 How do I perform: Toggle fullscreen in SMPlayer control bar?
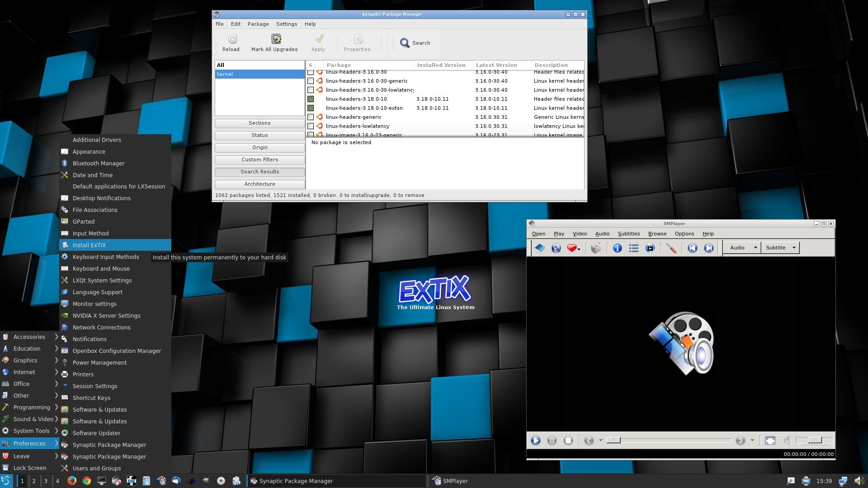tap(770, 441)
